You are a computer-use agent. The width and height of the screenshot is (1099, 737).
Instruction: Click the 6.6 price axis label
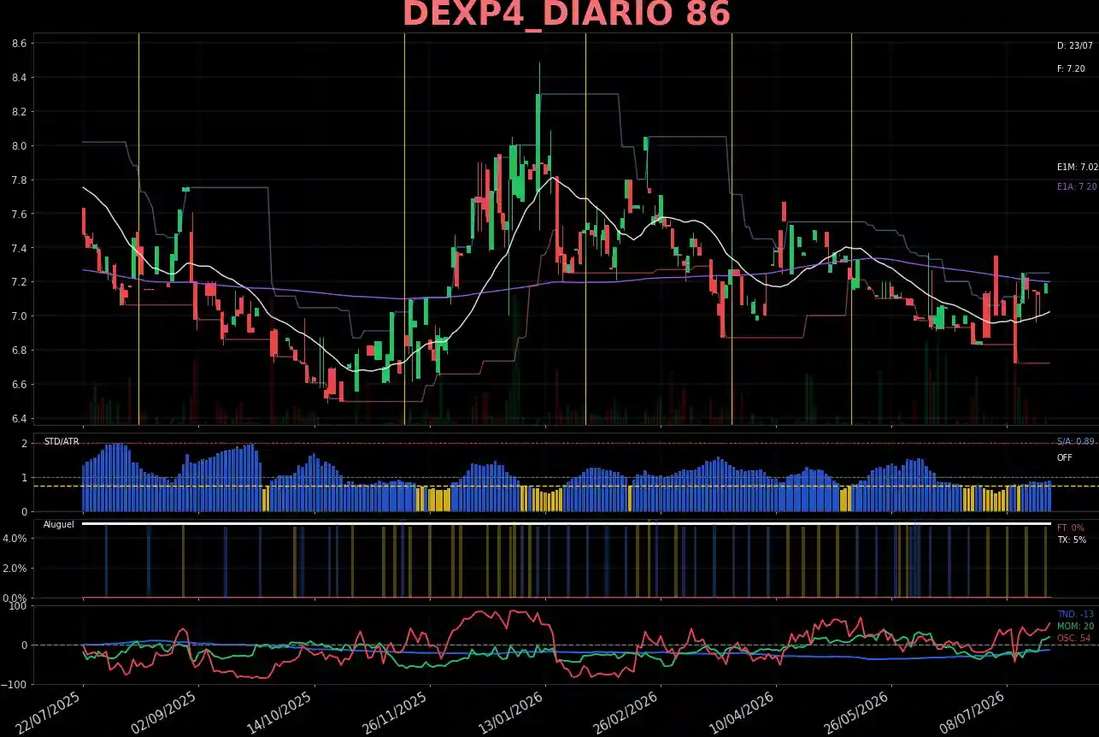click(x=19, y=385)
